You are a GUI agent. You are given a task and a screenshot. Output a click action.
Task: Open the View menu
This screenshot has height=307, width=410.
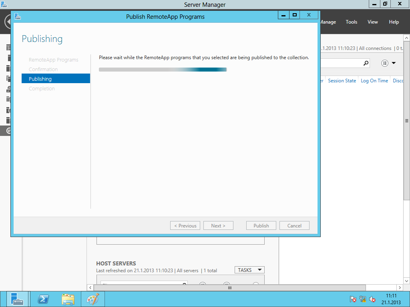coord(372,22)
